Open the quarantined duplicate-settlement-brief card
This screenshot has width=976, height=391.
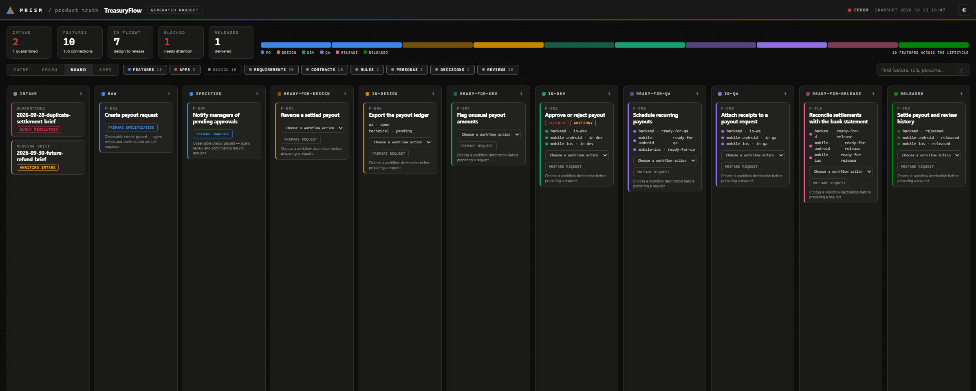[x=48, y=119]
